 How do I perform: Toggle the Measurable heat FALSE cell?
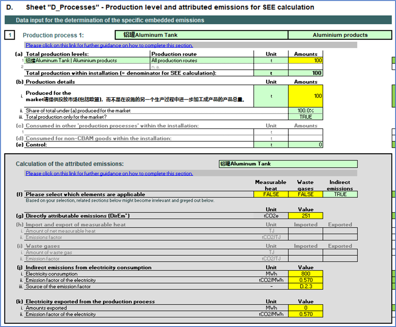click(271, 194)
